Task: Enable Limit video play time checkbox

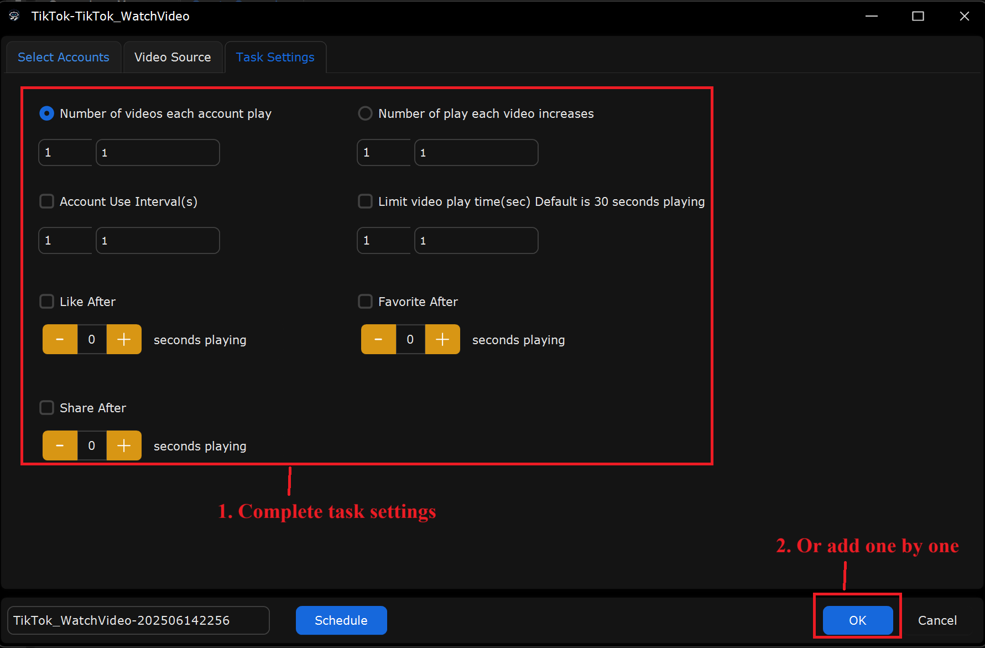Action: 365,201
